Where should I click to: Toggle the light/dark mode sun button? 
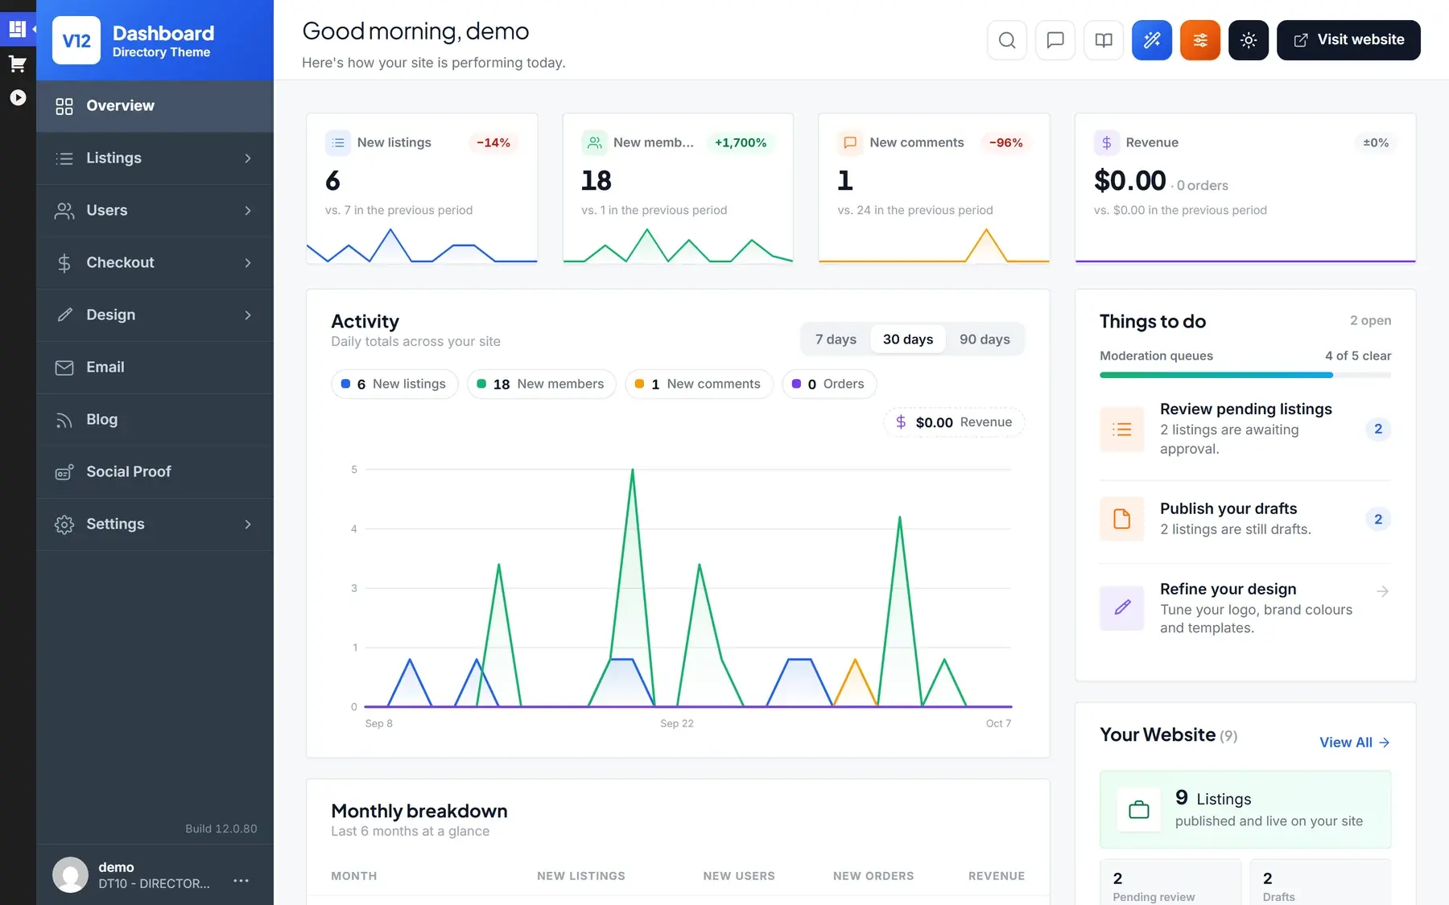(x=1248, y=40)
